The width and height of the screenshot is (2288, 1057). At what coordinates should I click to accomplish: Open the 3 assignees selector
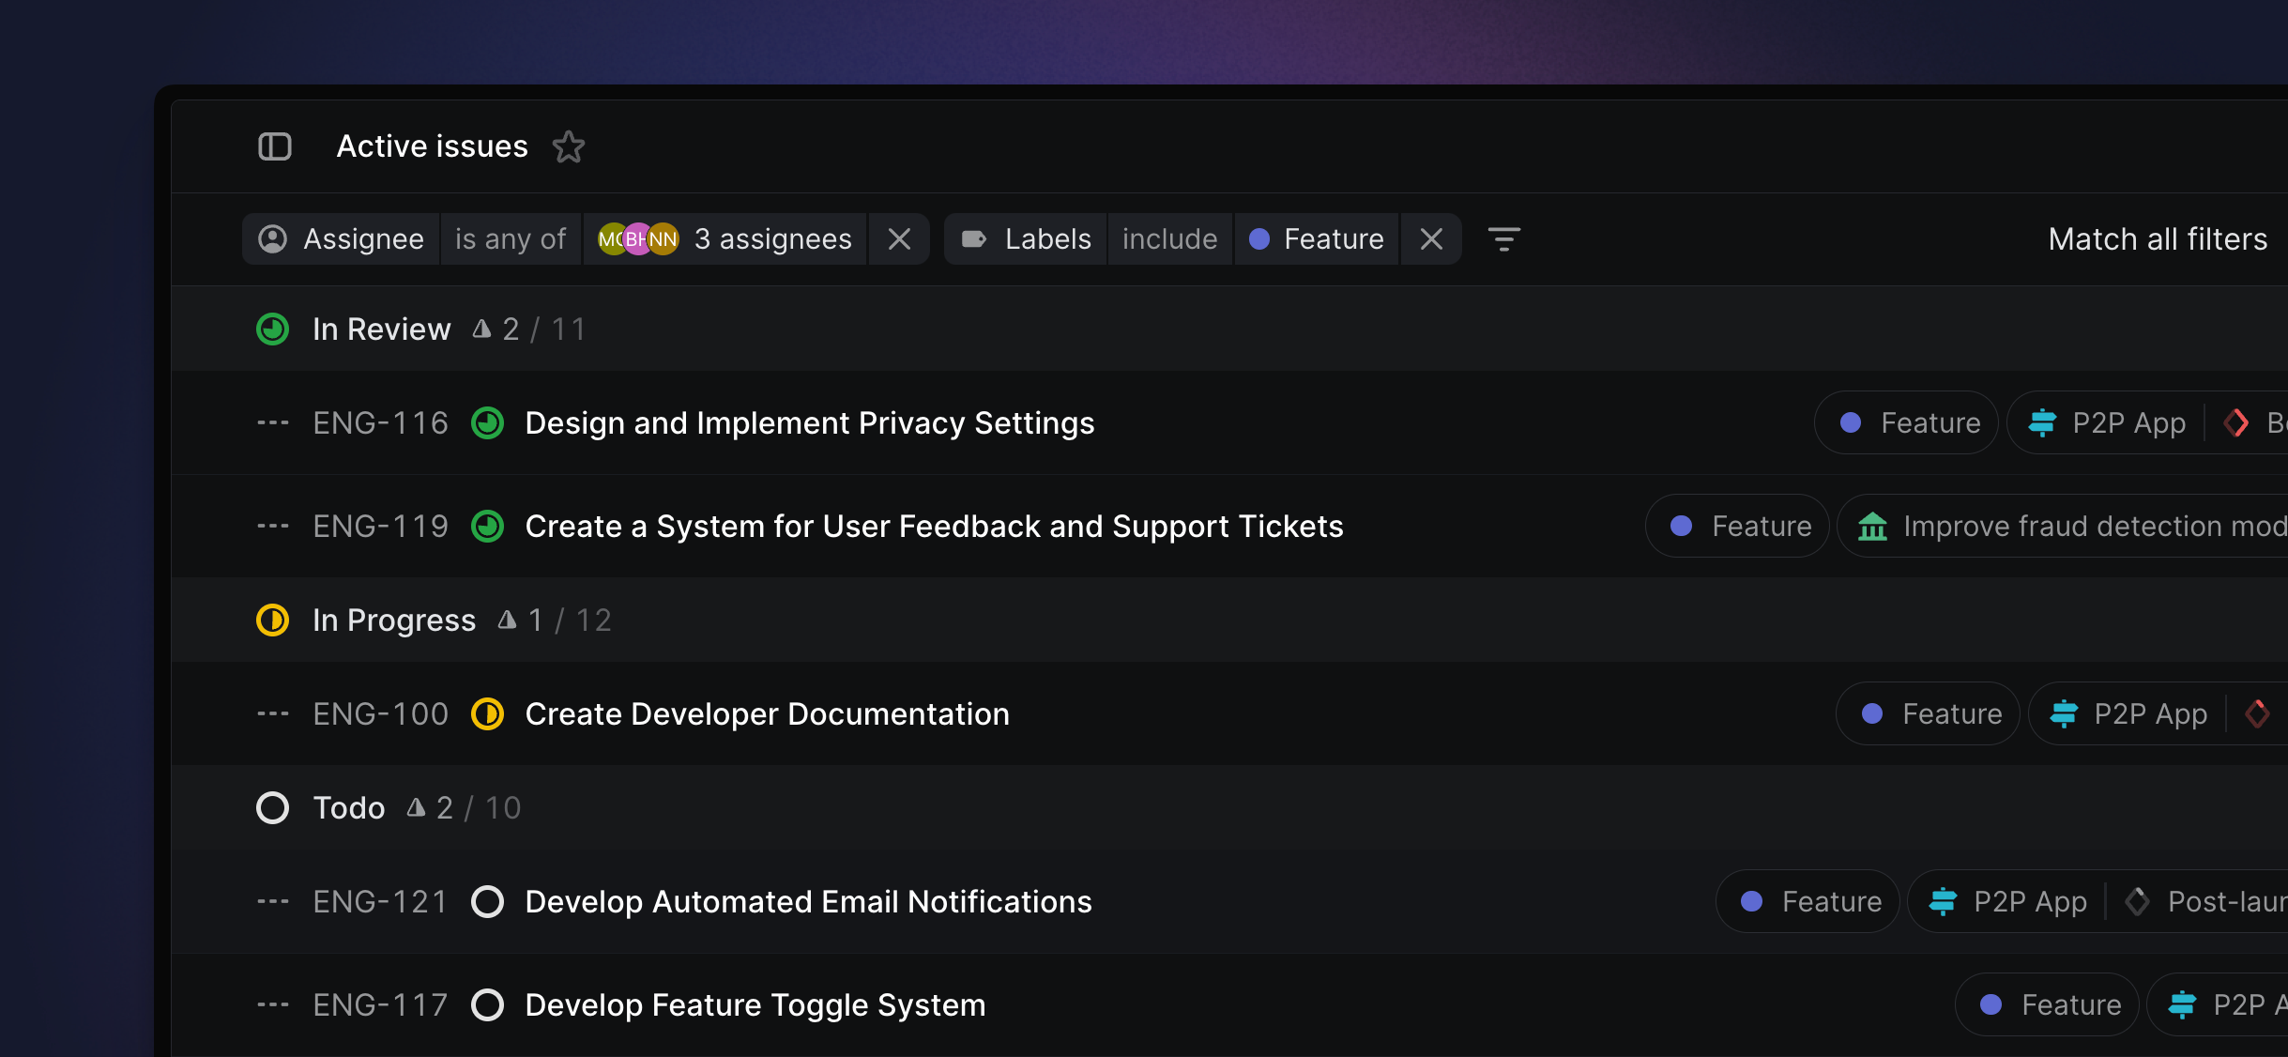click(x=725, y=239)
